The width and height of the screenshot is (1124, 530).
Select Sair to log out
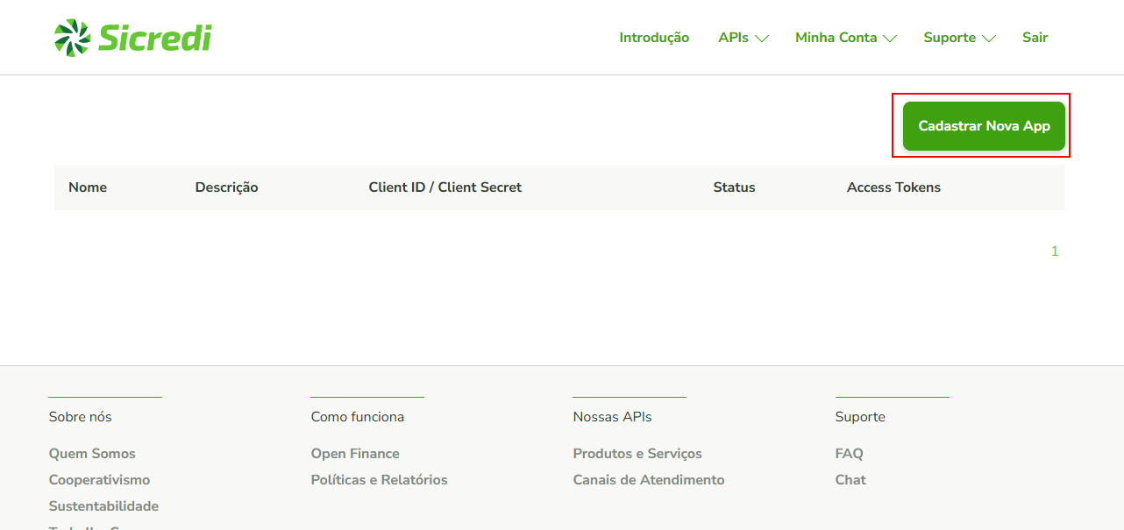pyautogui.click(x=1035, y=38)
